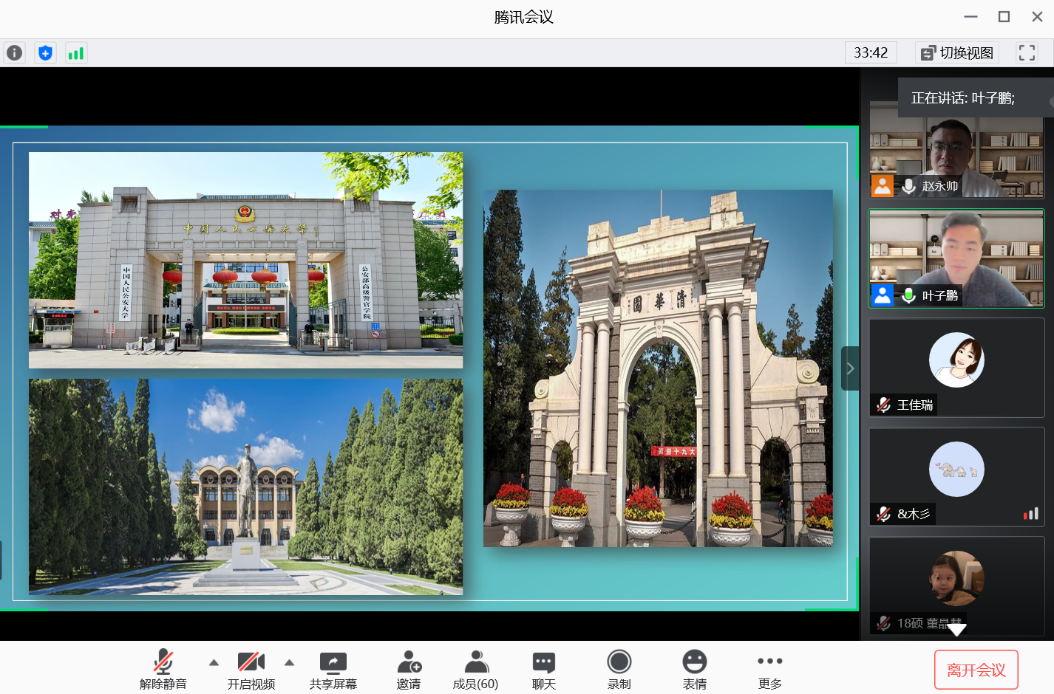Screen dimensions: 1054x694
Task: Open the Chat (聊天) panel
Action: coord(544,670)
